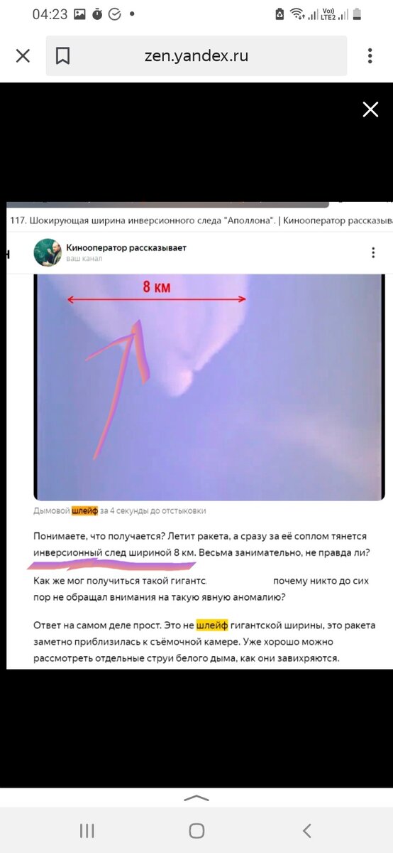393x853 pixels.
Task: Tap highlighted шлейф in the answer paragraph
Action: pos(212,626)
